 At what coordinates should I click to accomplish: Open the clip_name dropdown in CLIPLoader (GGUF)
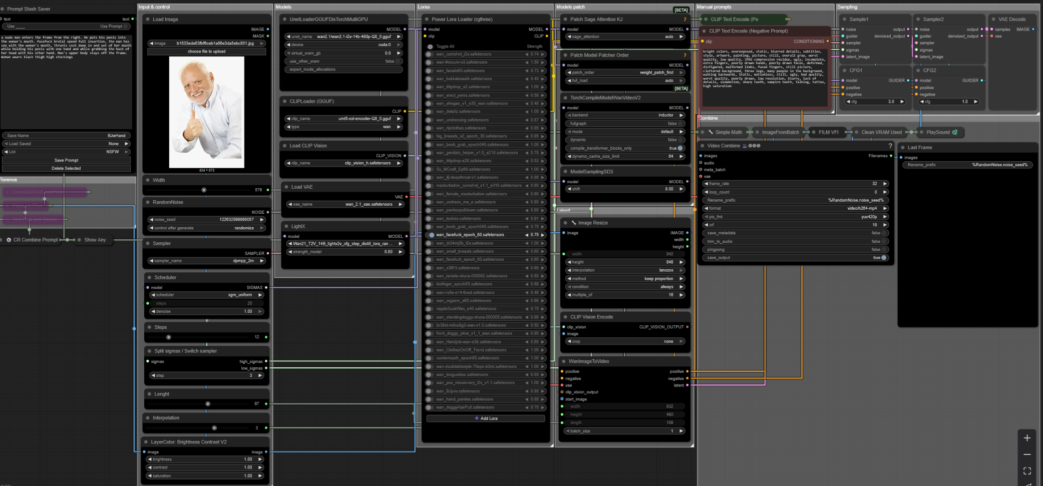click(x=344, y=119)
